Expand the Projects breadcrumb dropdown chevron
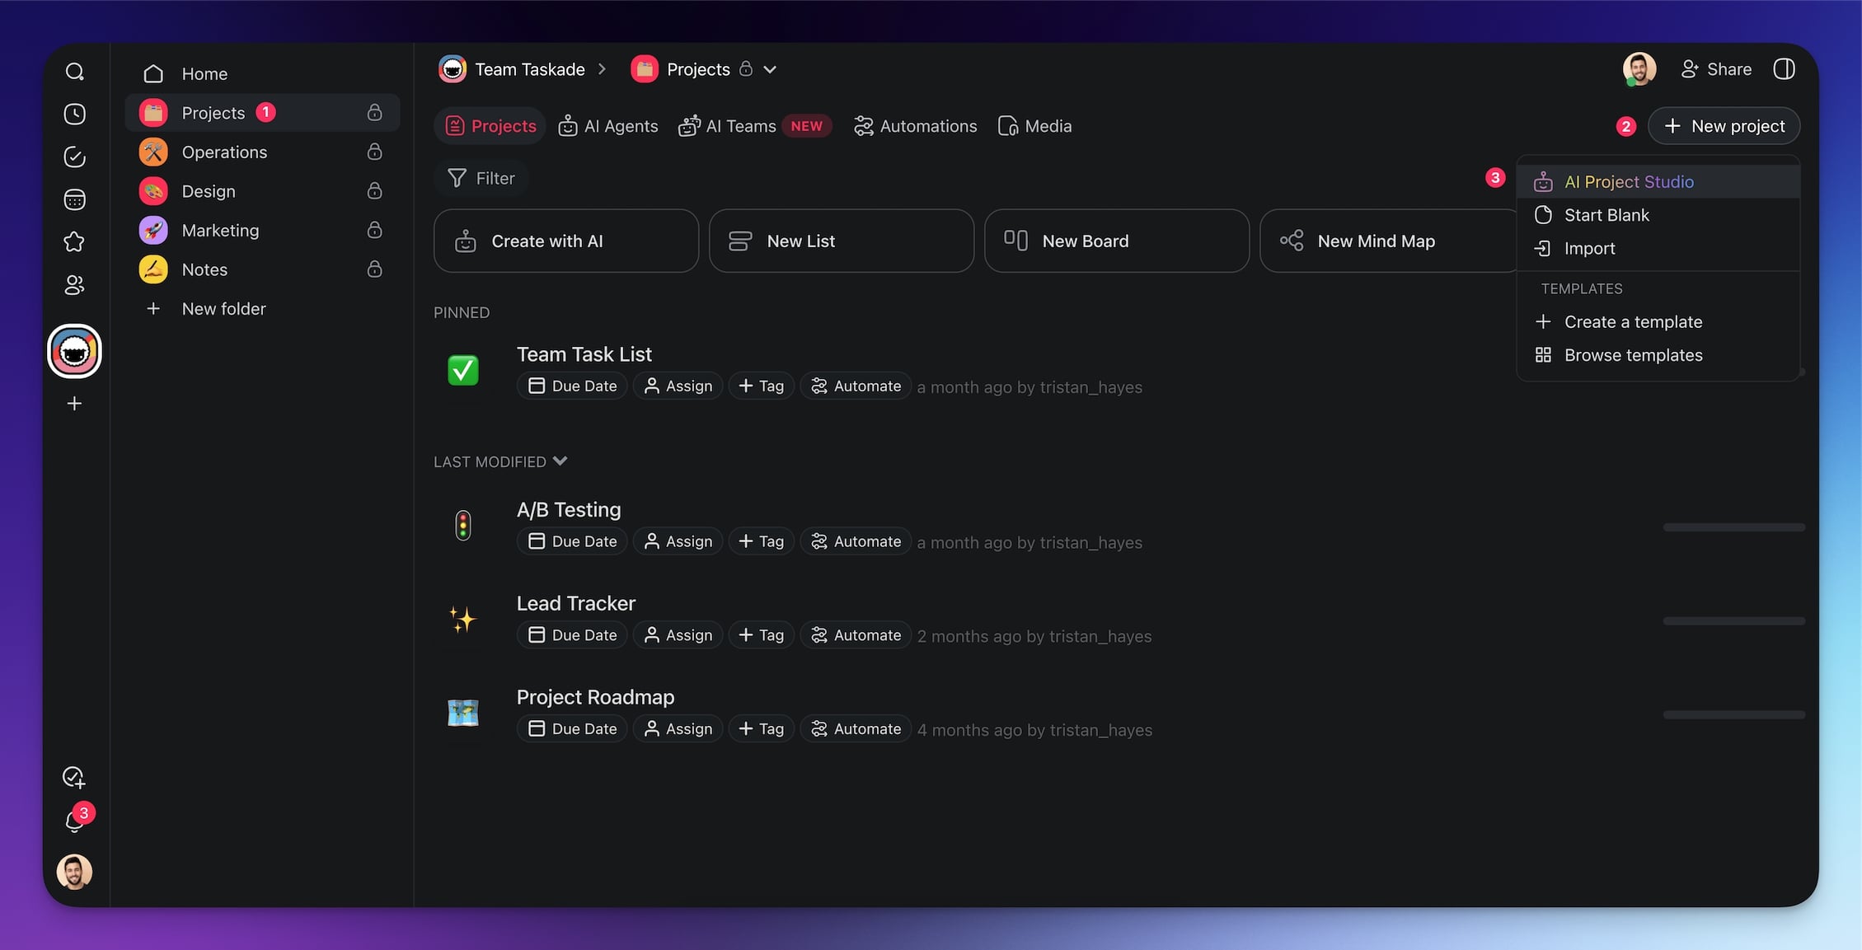Screen dimensions: 1862x950 tap(770, 69)
